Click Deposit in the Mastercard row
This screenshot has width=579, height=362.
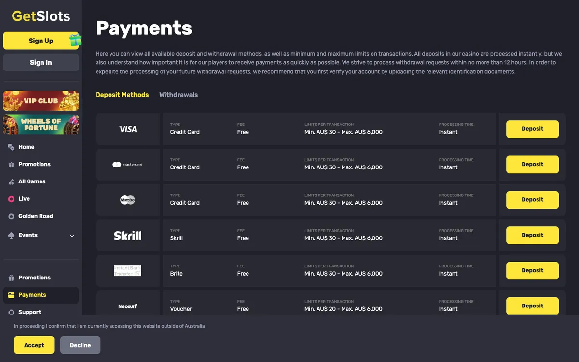(532, 164)
